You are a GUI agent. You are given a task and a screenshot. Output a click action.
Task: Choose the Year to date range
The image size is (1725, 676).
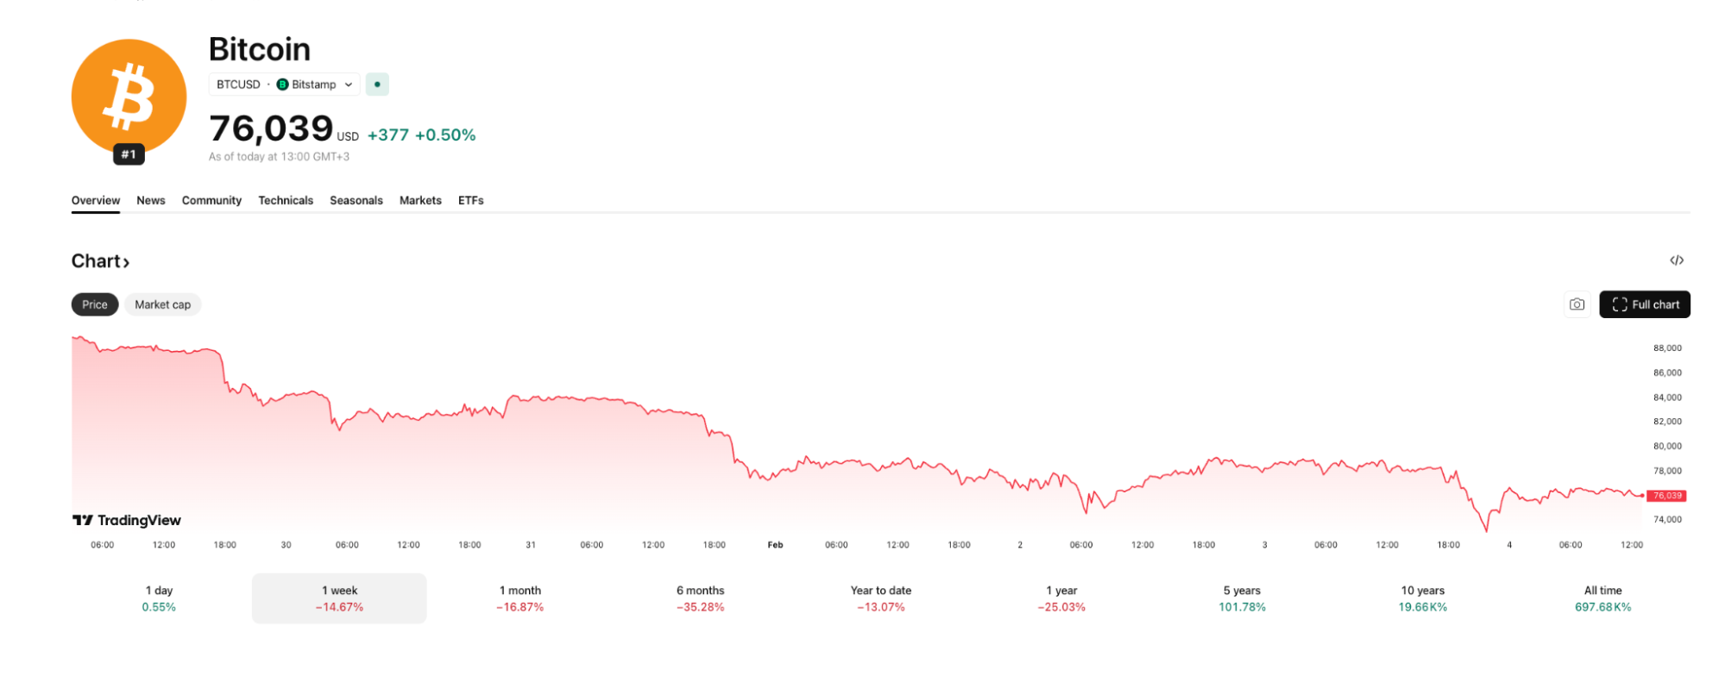[880, 598]
